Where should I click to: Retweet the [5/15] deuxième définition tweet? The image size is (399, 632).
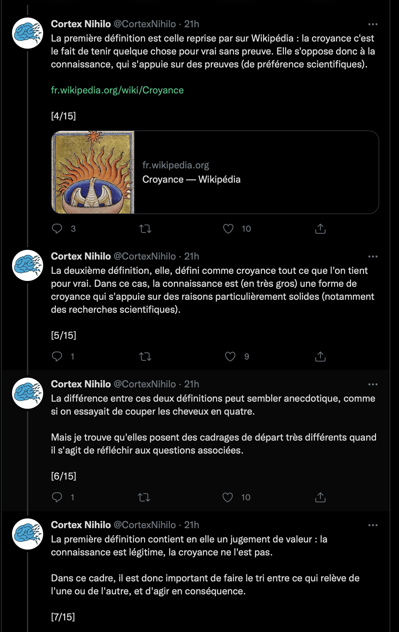coord(145,357)
